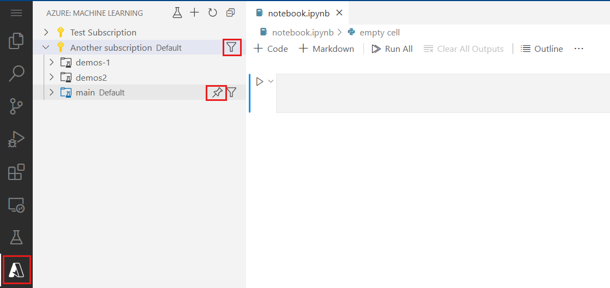The image size is (610, 288).
Task: Open the hamburger application menu
Action: point(16,13)
